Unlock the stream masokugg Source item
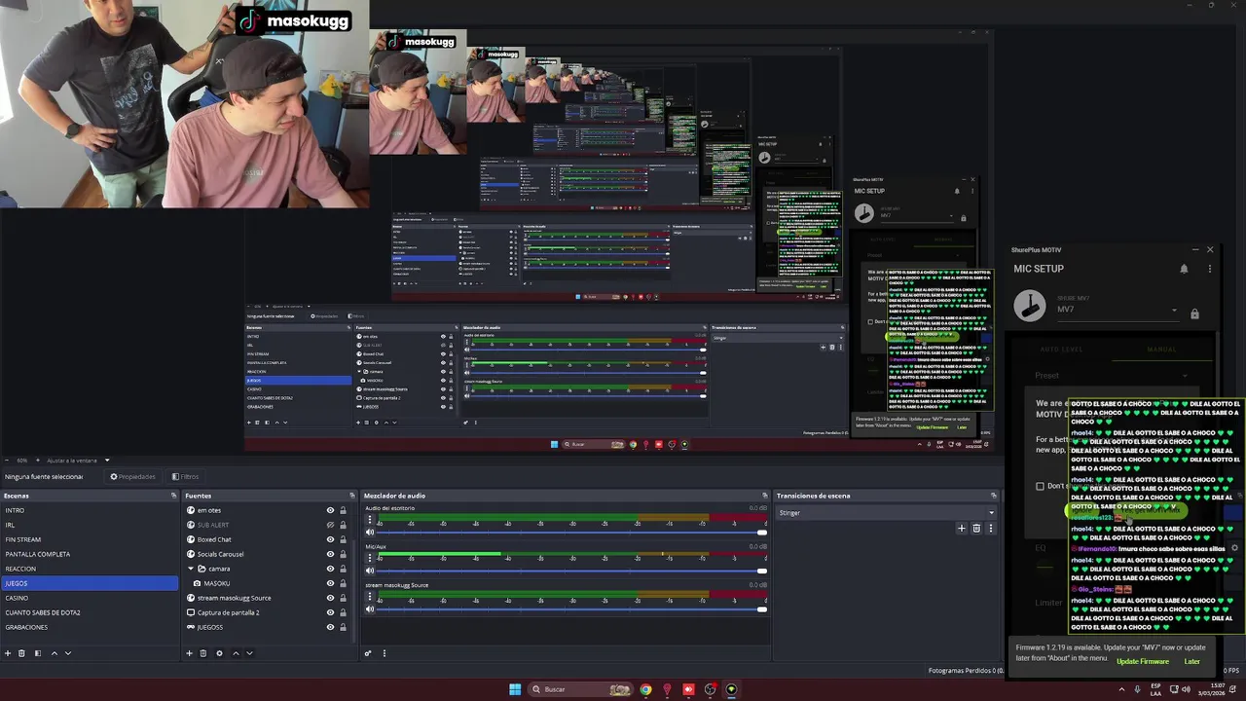Screen dimensions: 1246x701 (x=343, y=598)
